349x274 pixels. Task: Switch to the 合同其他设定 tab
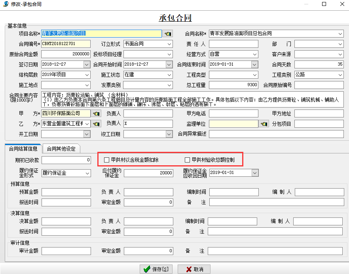pyautogui.click(x=61, y=149)
